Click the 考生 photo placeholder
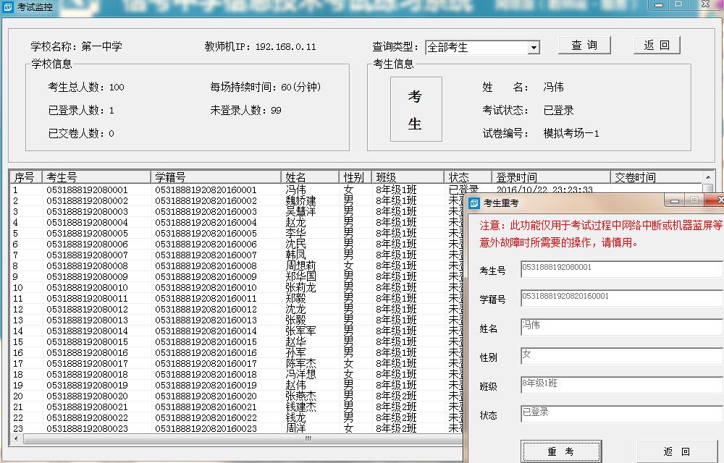 (415, 109)
